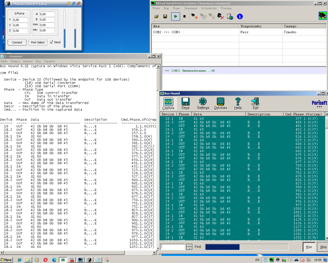Save configuration in Virtual Serial Ports Emulator toolbar
The image size is (328, 263).
(x=165, y=16)
